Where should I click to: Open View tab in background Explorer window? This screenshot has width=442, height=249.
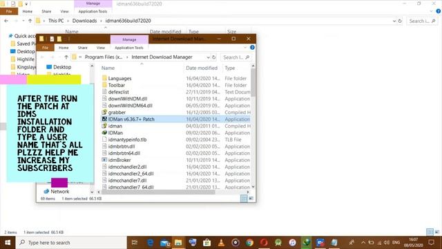[64, 11]
